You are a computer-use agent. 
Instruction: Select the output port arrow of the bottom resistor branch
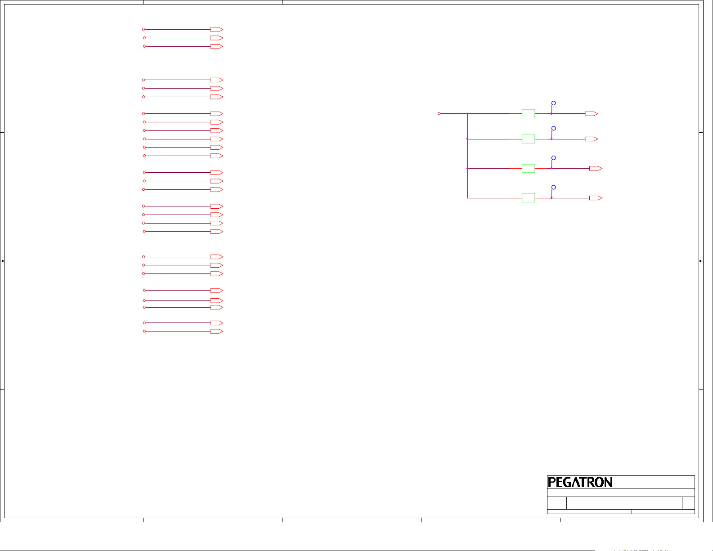[595, 198]
